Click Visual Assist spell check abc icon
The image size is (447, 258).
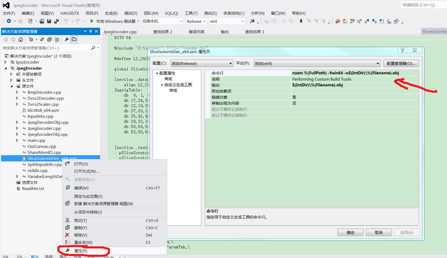(389, 21)
